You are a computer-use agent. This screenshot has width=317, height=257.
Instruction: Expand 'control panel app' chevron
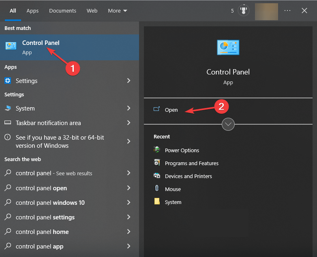129,246
